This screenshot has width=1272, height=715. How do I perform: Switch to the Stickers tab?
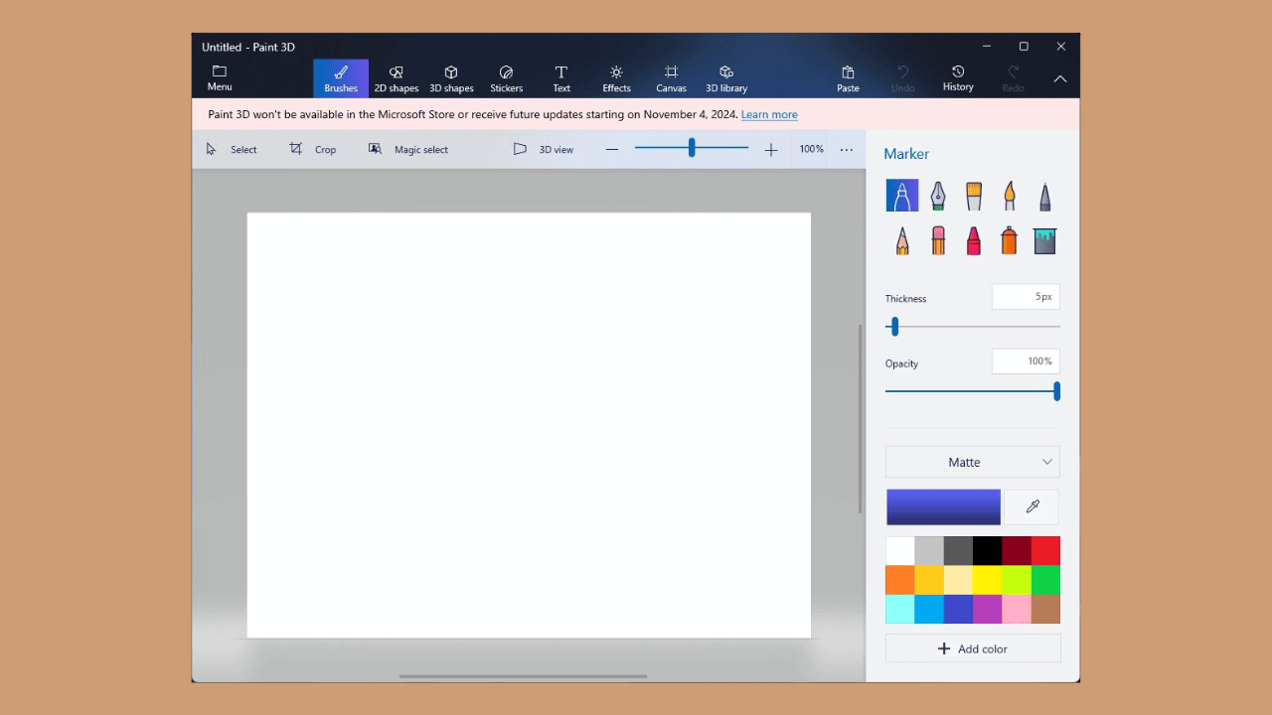506,78
